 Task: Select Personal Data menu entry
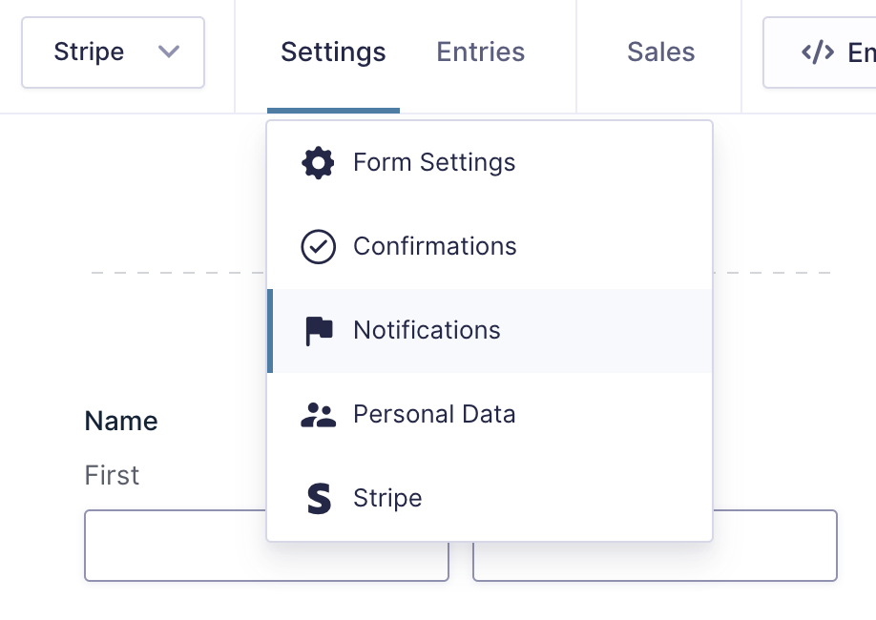[x=490, y=415]
